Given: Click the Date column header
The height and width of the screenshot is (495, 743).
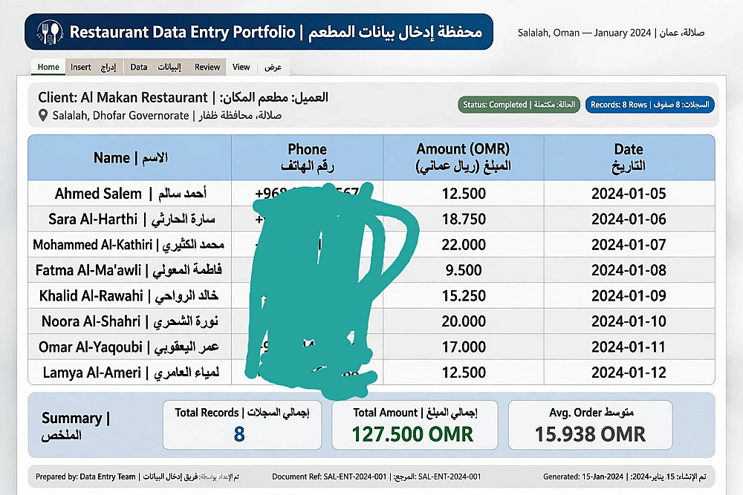Looking at the screenshot, I should (629, 157).
